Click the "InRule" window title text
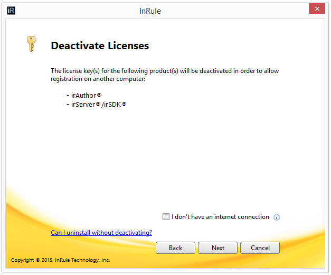This screenshot has width=331, height=275. 150,11
